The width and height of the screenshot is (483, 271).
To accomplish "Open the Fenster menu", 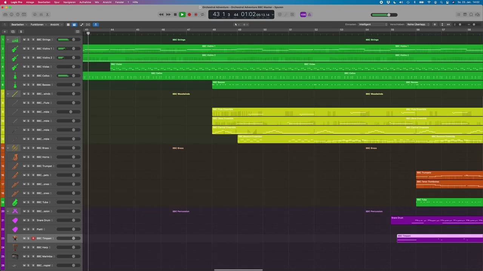I will coord(119,2).
